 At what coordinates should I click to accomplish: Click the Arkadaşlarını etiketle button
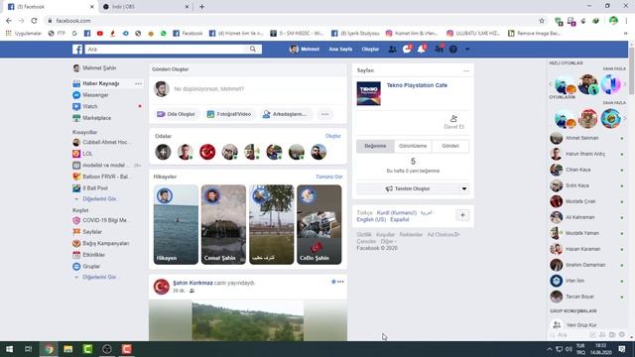285,114
